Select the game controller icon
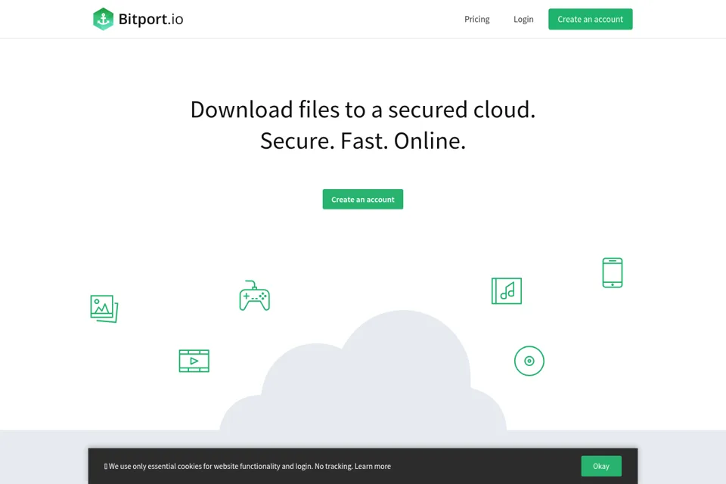 point(255,296)
